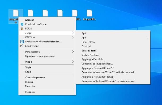This screenshot has height=105, width=162.
Task: Select the third blank desktop file icon
Action: 45,13
